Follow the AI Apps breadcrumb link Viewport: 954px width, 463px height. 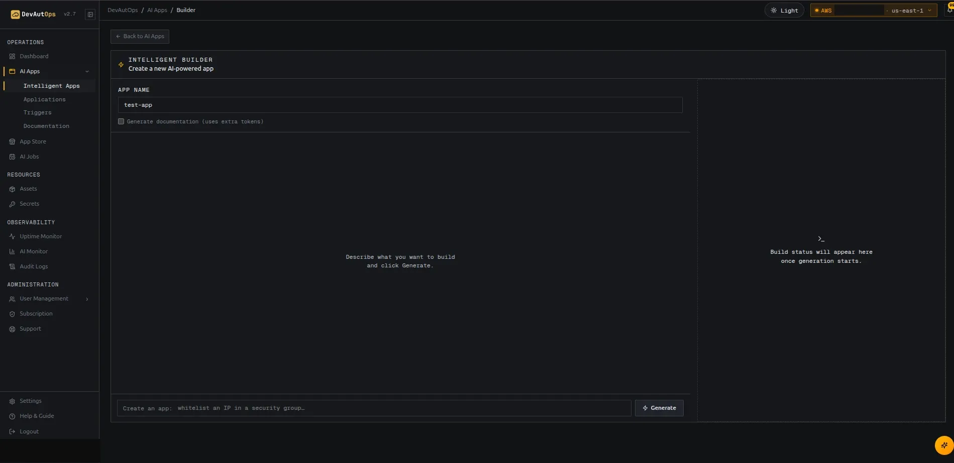click(x=157, y=11)
